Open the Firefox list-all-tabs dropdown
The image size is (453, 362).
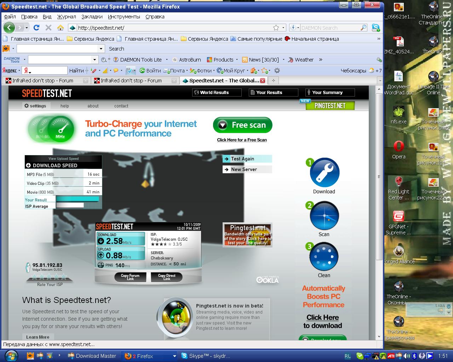[x=380, y=81]
